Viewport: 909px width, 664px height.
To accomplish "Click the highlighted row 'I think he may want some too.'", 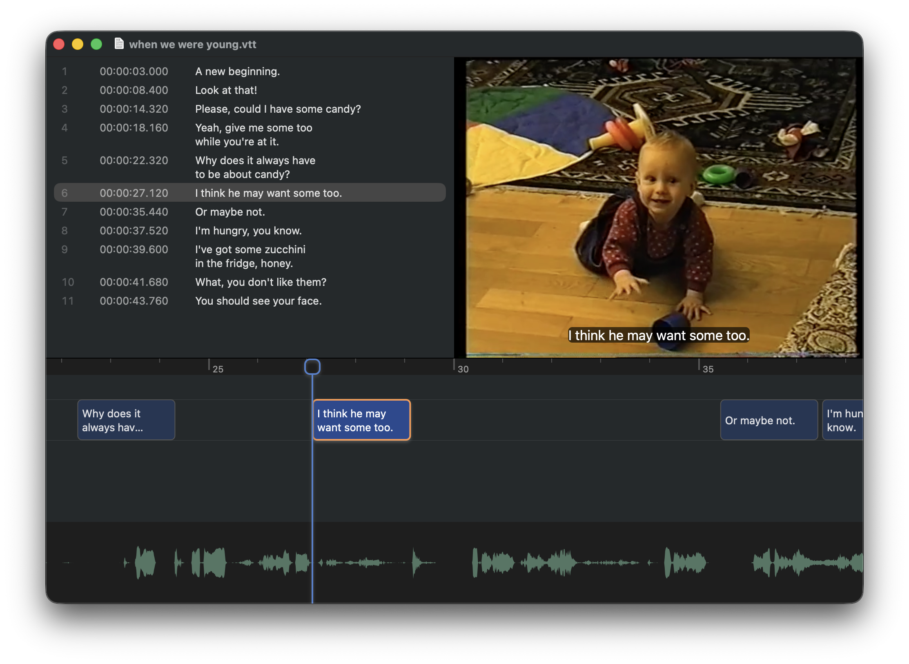I will tap(268, 193).
